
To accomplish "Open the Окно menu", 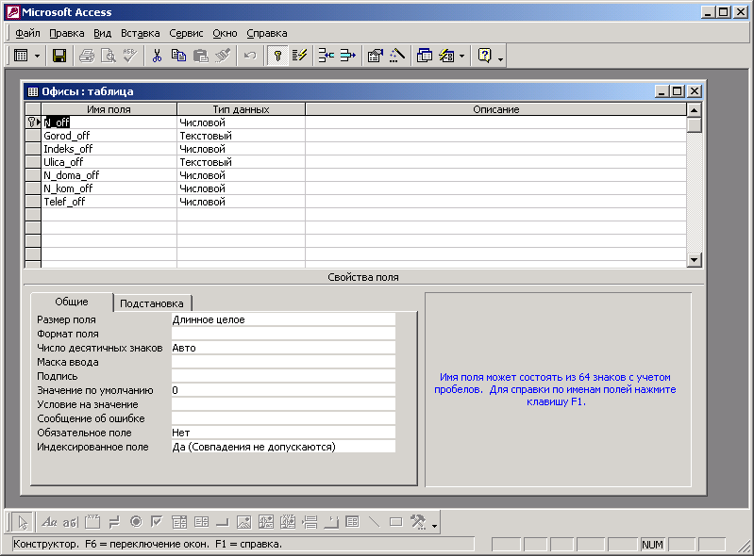I will 225,33.
